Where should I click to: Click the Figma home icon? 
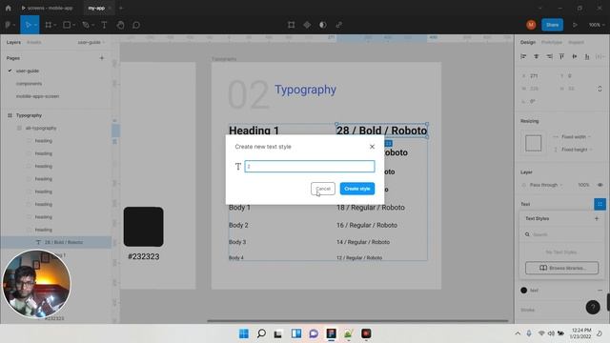click(x=9, y=8)
